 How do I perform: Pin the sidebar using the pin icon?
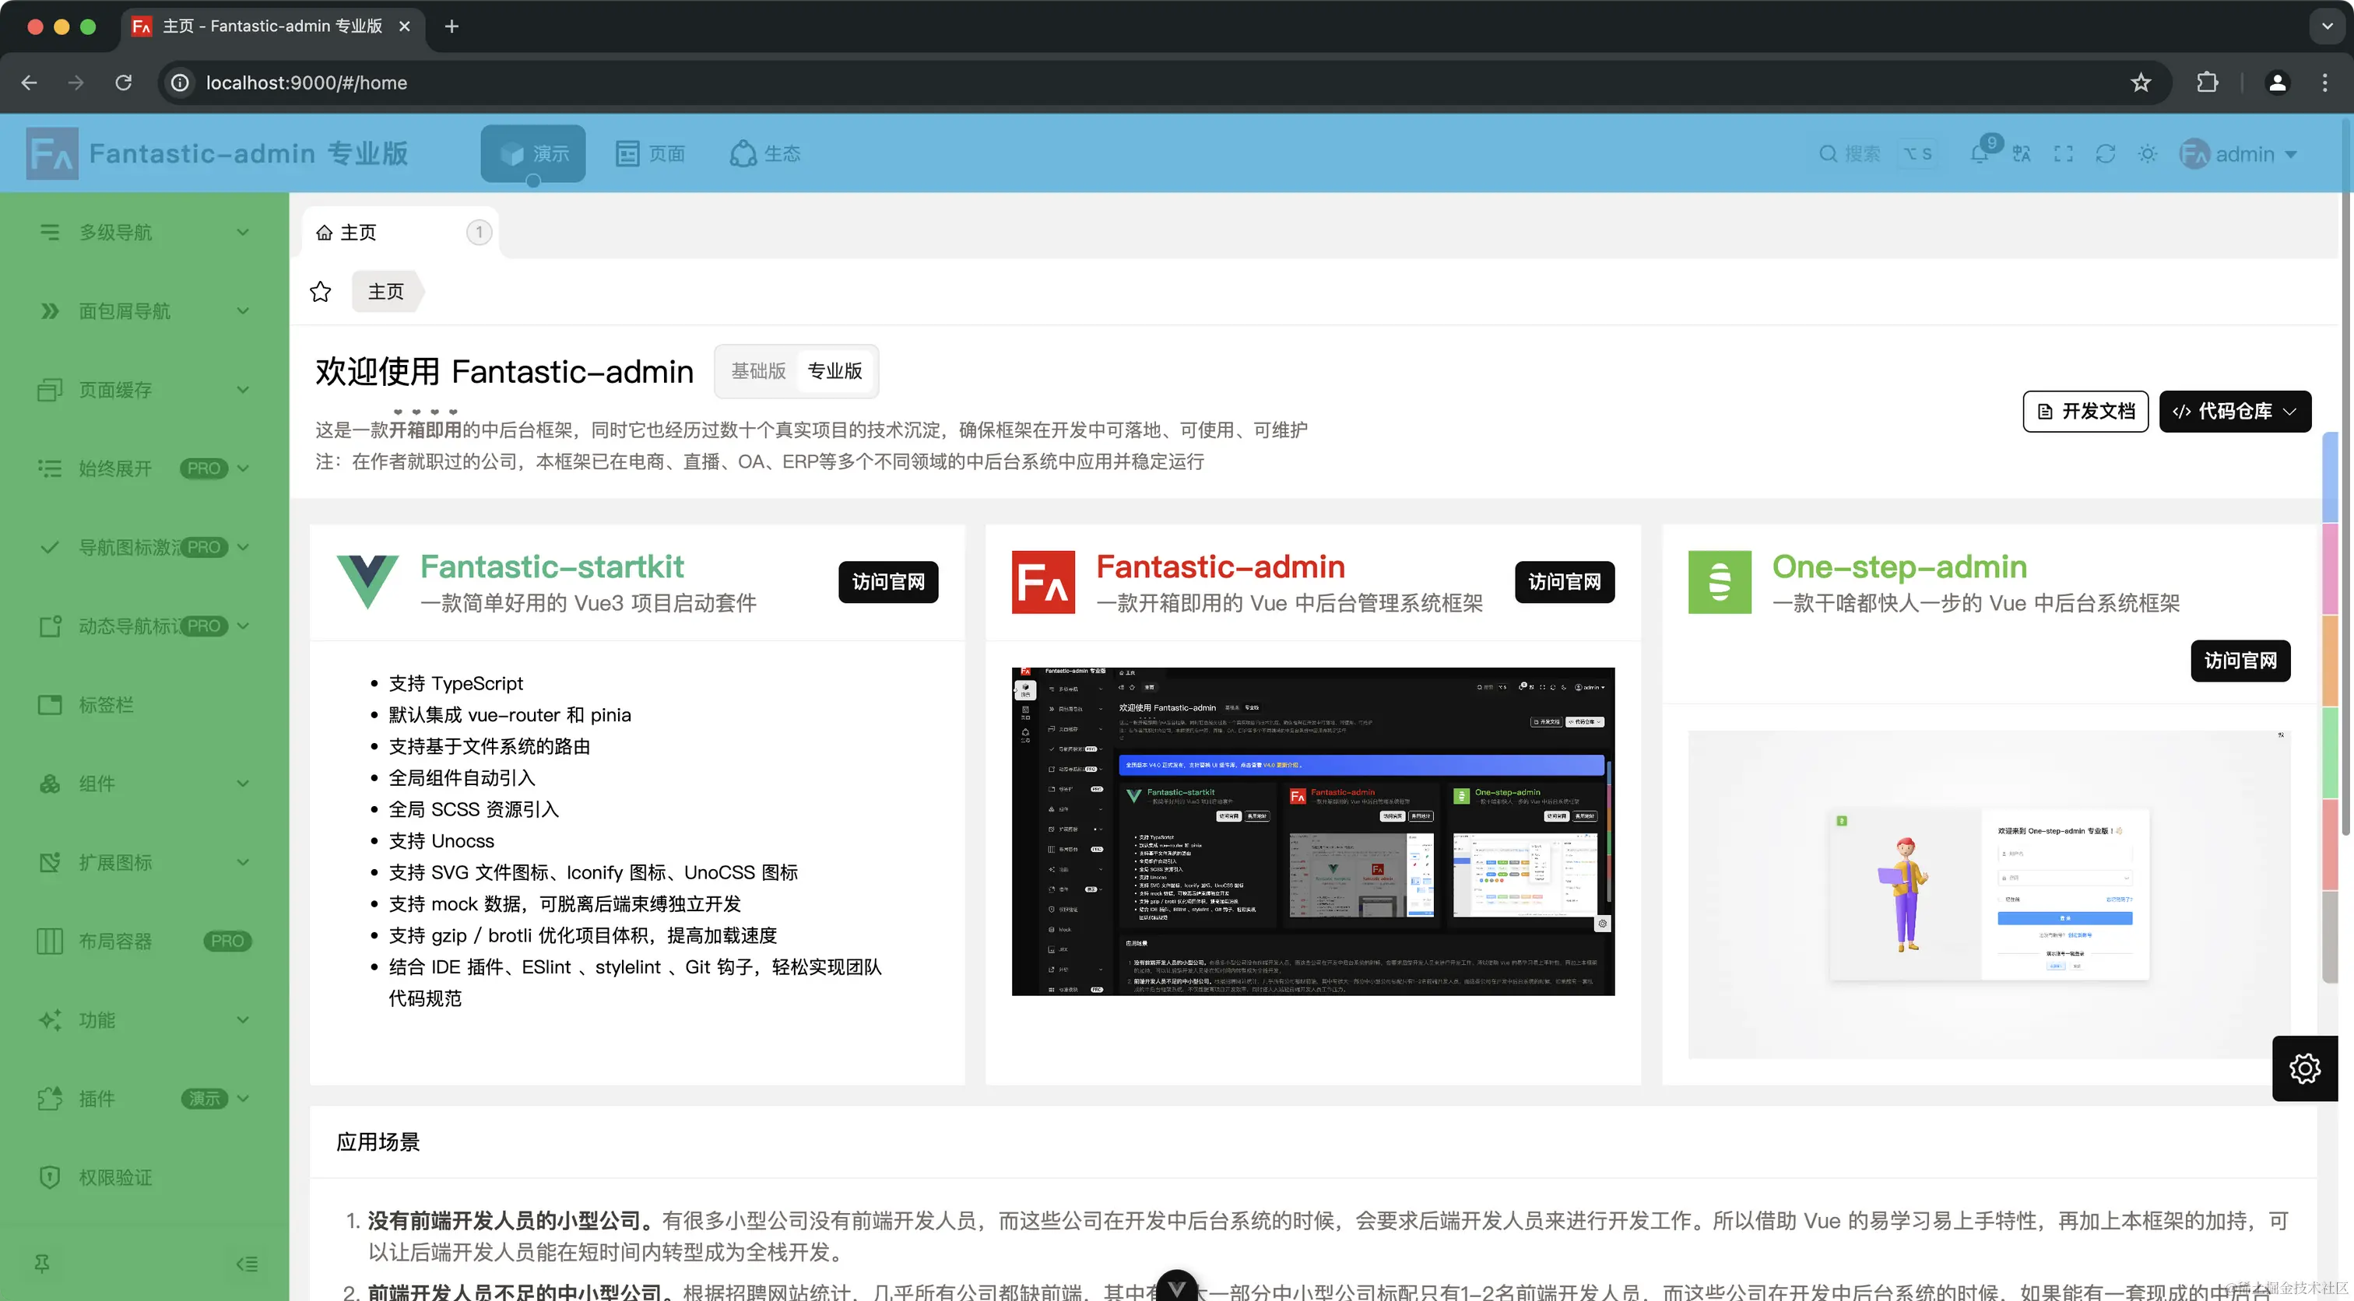(x=42, y=1264)
